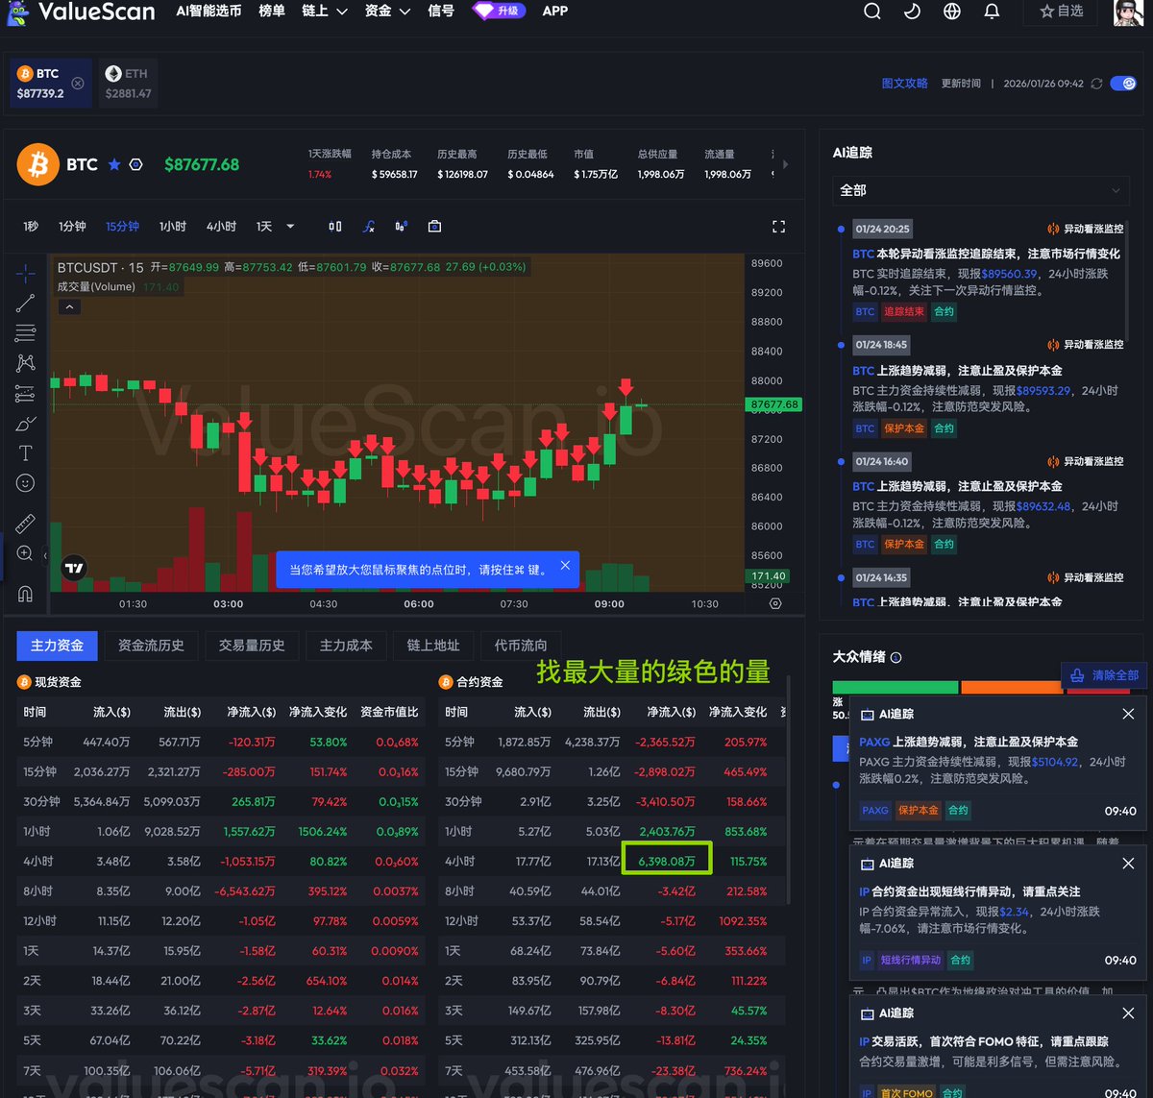Select the ruler measure tool

pyautogui.click(x=26, y=524)
